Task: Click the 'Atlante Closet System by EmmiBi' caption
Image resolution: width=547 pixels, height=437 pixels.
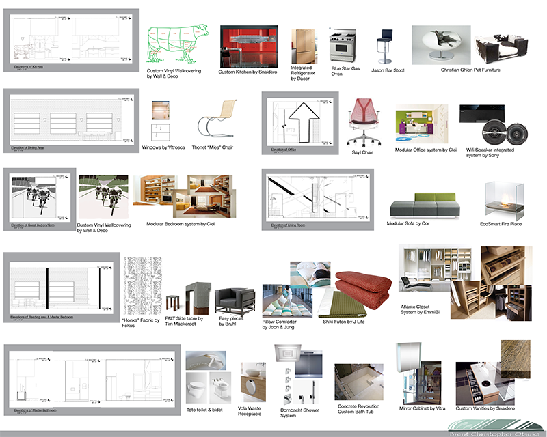Action: pyautogui.click(x=420, y=309)
